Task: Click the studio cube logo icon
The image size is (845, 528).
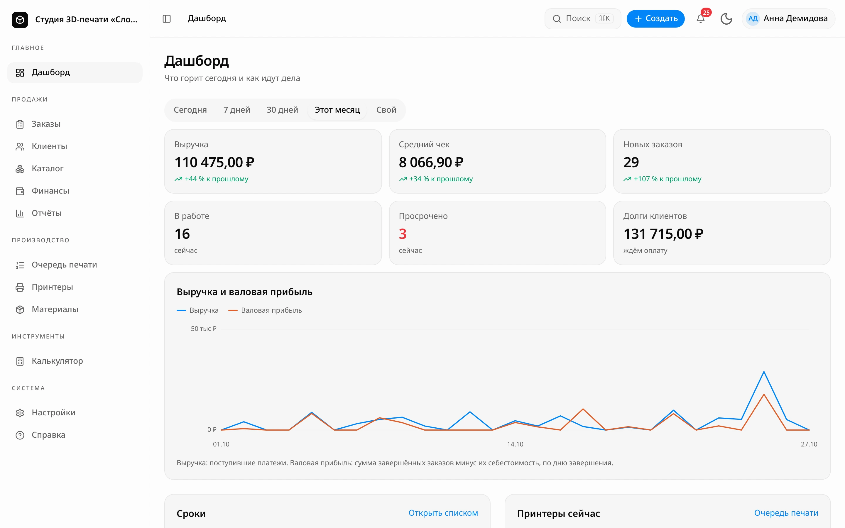Action: (x=20, y=20)
